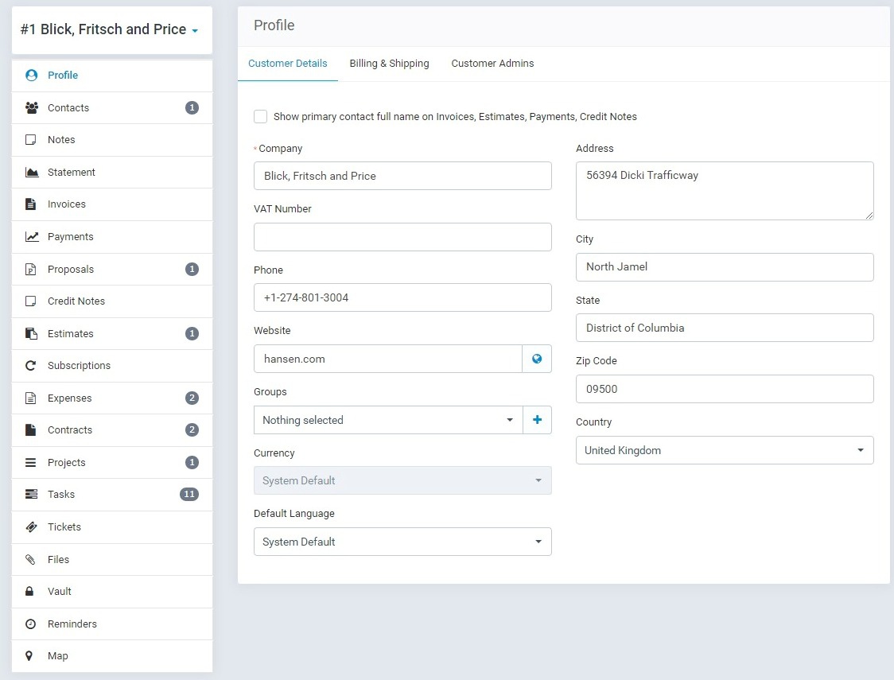Click the Reminders clock icon
894x680 pixels.
click(31, 624)
